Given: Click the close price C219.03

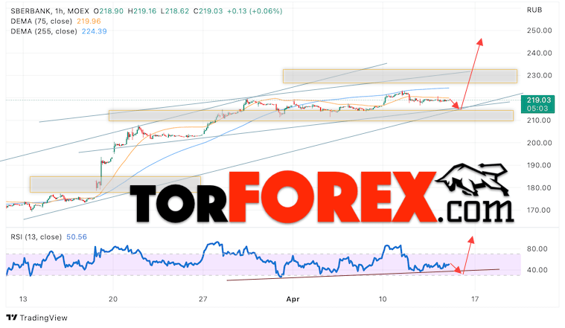Looking at the screenshot, I should 208,11.
